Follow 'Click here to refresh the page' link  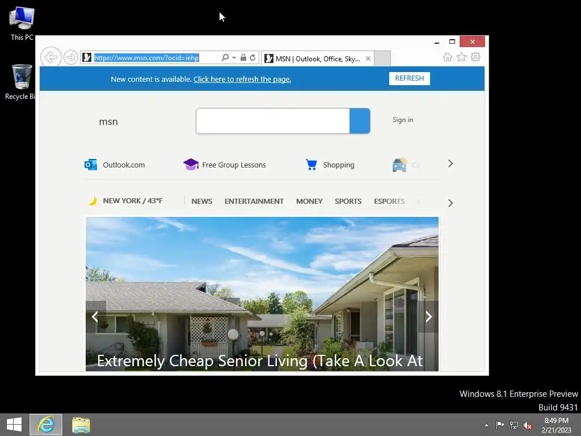point(242,79)
